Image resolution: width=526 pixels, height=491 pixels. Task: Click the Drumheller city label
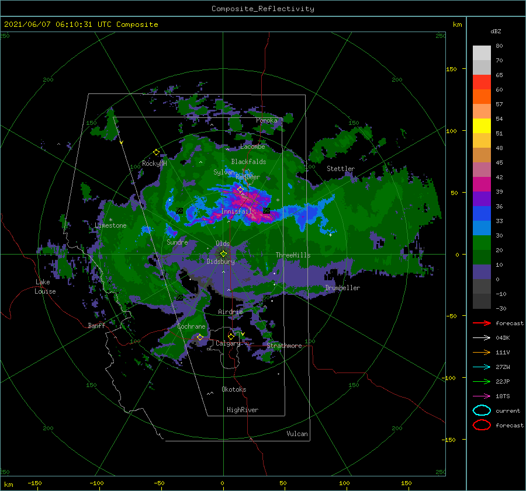(342, 288)
